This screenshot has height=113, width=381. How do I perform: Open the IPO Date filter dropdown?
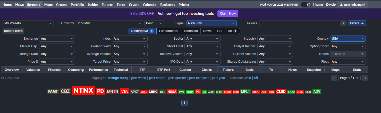point(202,62)
